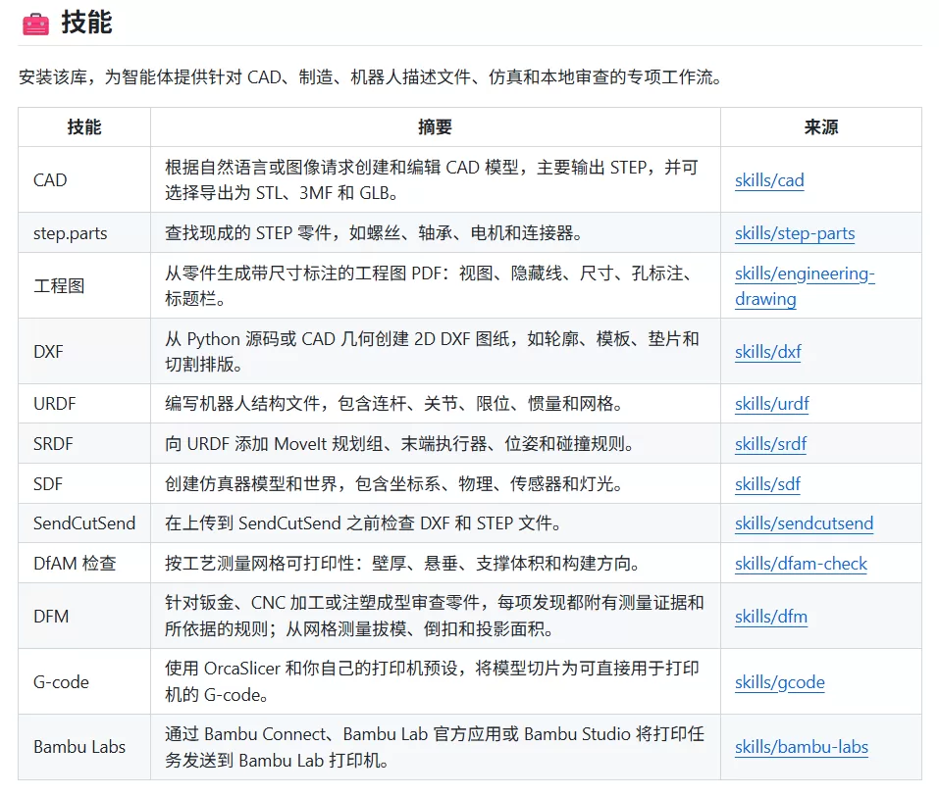939x796 pixels.
Task: Click the summary starting 按工艺测量网格可打印性
Action: [402, 564]
